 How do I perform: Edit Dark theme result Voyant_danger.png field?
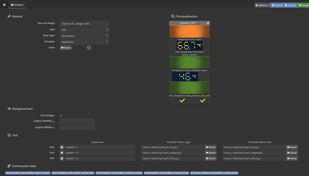pyautogui.click(x=254, y=153)
